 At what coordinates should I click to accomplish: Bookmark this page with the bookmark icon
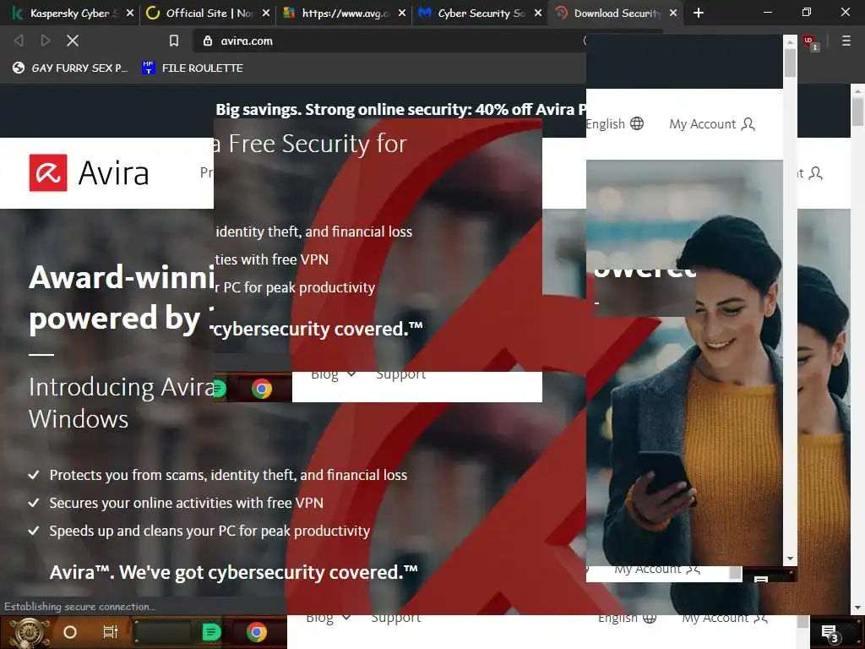click(x=174, y=41)
